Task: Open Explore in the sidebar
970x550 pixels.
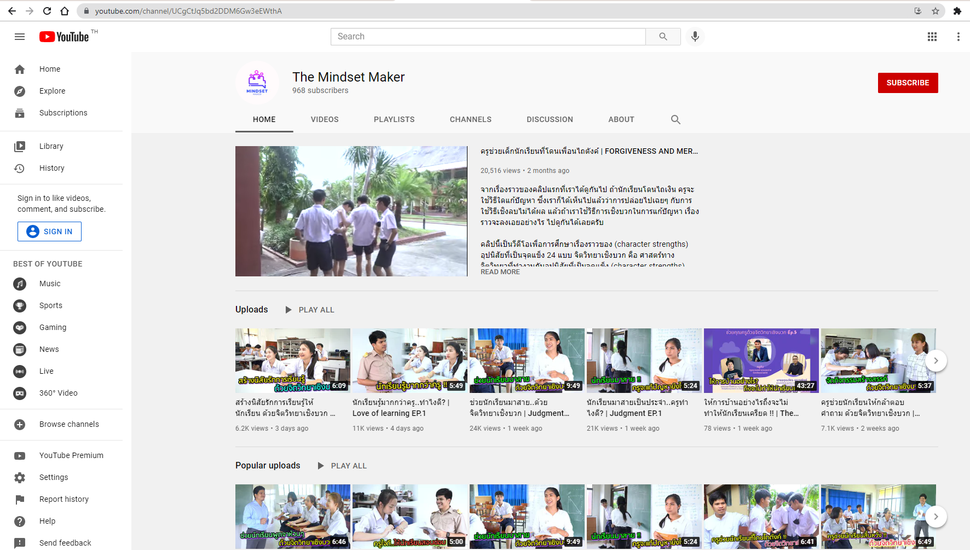Action: coord(52,91)
